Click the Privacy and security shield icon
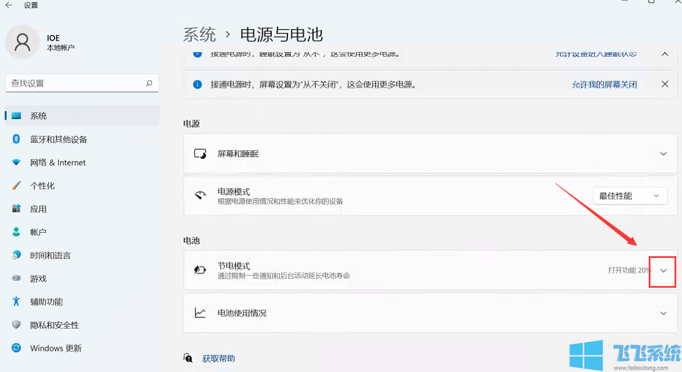 (x=17, y=325)
